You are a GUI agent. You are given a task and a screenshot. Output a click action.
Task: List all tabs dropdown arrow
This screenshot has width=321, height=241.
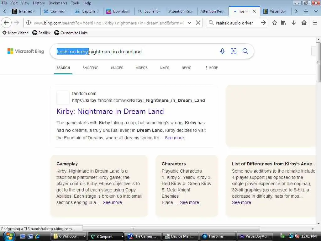316,11
